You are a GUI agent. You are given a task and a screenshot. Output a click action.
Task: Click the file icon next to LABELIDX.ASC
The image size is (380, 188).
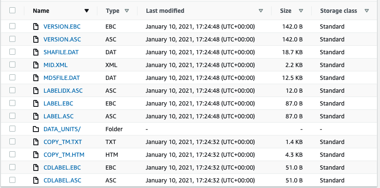tap(36, 91)
